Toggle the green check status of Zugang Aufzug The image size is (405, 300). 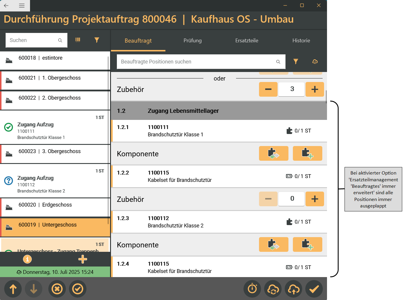pyautogui.click(x=9, y=127)
